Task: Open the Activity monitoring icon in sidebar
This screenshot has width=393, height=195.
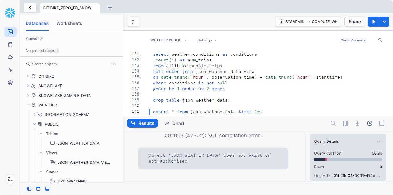Action: coord(10,70)
